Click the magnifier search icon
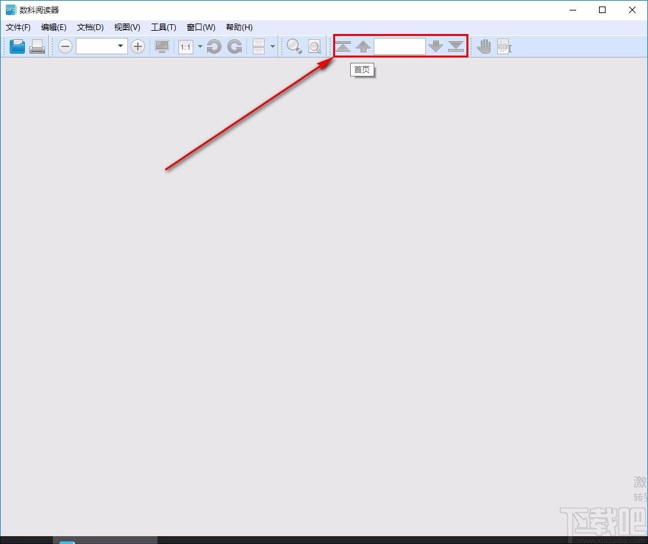The image size is (648, 544). pyautogui.click(x=294, y=46)
